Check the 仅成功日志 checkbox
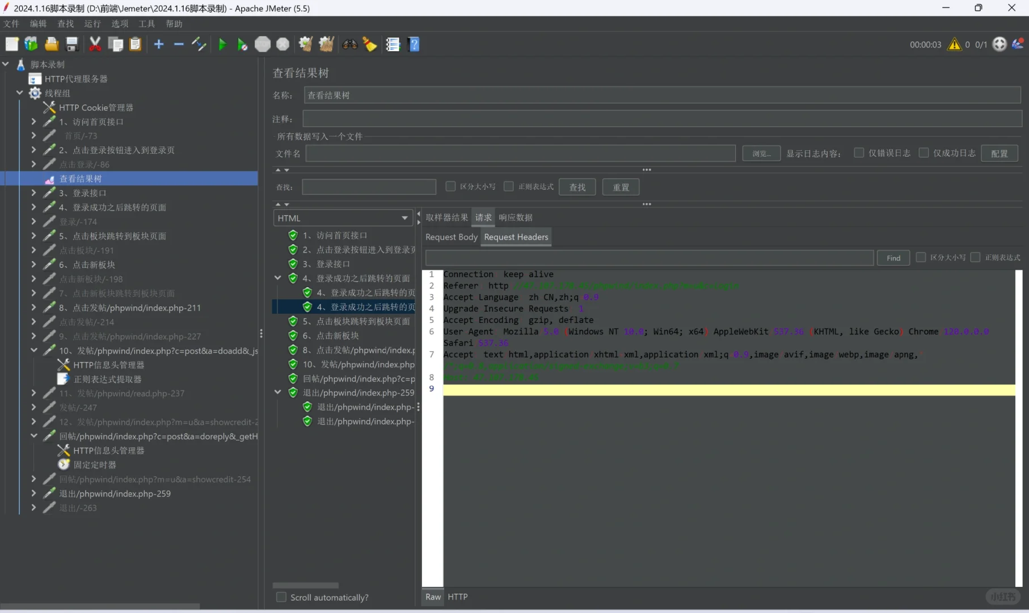The width and height of the screenshot is (1029, 613). pyautogui.click(x=923, y=153)
